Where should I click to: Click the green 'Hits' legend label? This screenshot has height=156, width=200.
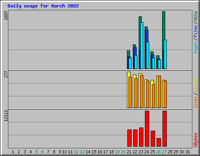tap(196, 16)
